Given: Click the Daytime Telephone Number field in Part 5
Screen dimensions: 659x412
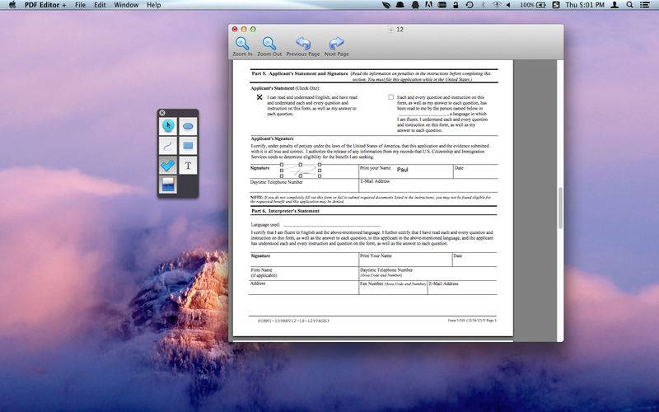Looking at the screenshot, I should pyautogui.click(x=304, y=185).
